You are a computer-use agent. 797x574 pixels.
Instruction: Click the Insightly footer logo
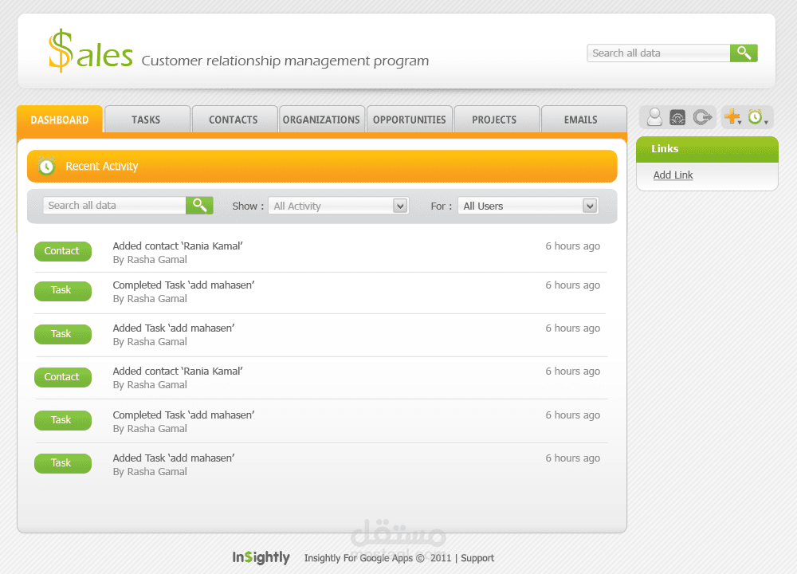261,558
